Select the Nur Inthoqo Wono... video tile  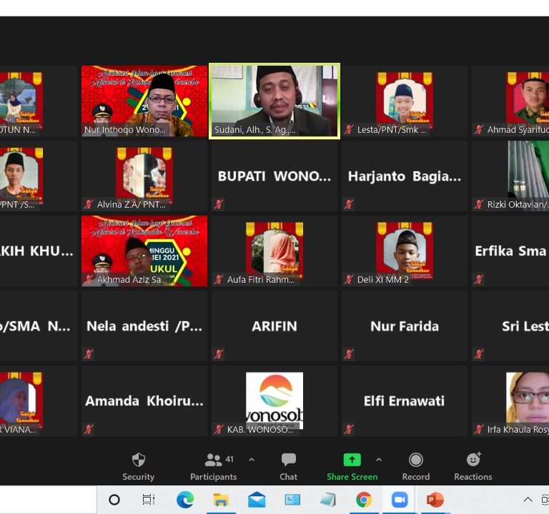144,101
